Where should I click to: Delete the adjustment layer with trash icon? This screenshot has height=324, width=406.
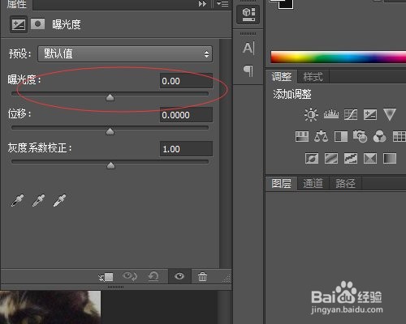click(202, 276)
